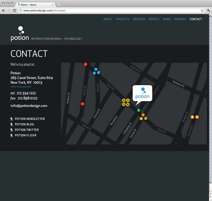The width and height of the screenshot is (212, 201).
Task: Click the View Google Map link
Action: pos(21,87)
